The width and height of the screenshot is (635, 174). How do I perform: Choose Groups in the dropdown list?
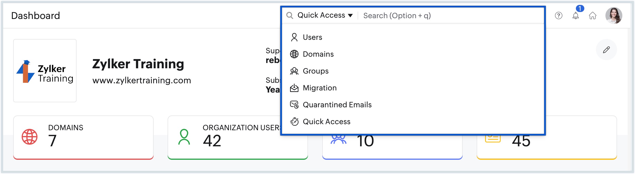[316, 71]
